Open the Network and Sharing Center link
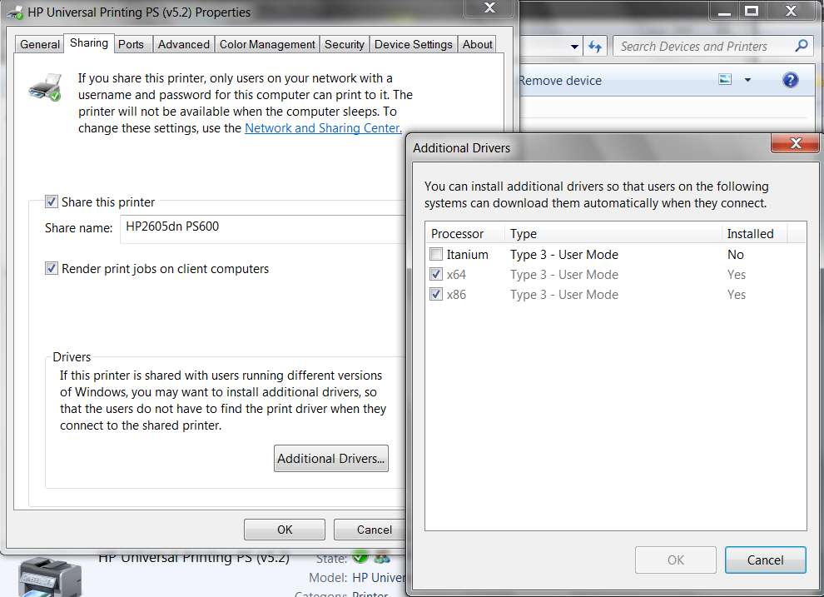Screen dimensions: 824x597 click(323, 128)
